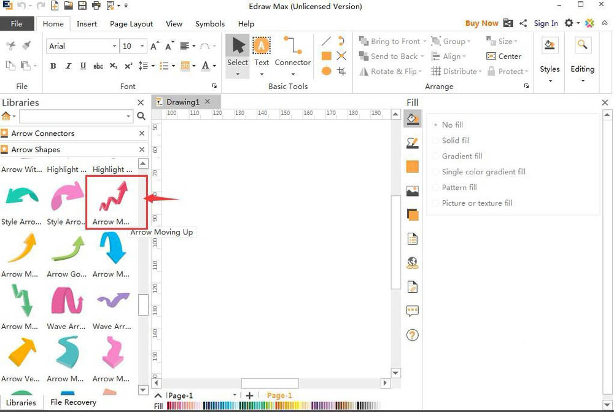Toggle italic formatting
Image resolution: width=614 pixels, height=412 pixels.
pyautogui.click(x=68, y=66)
